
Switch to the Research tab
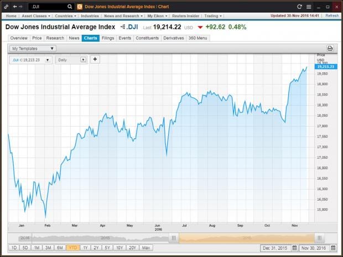pos(55,38)
